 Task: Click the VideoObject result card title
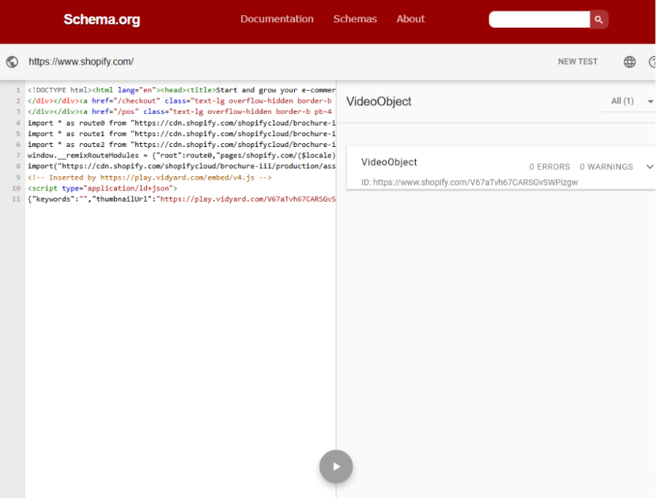pos(389,162)
